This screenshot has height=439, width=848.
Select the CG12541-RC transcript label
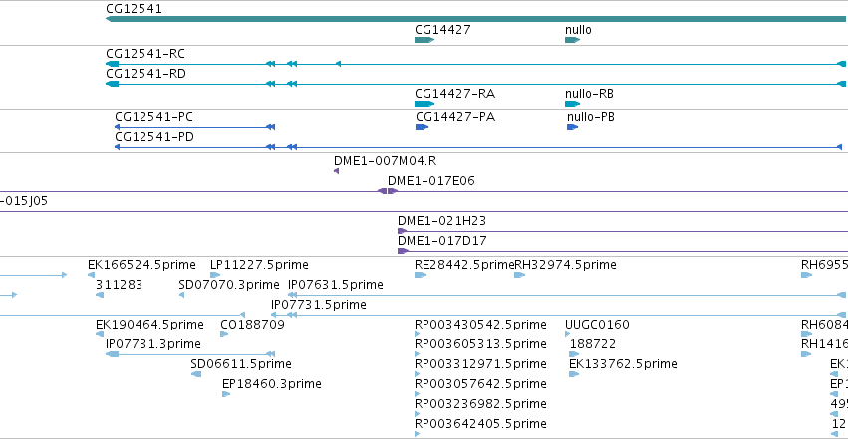coord(145,54)
